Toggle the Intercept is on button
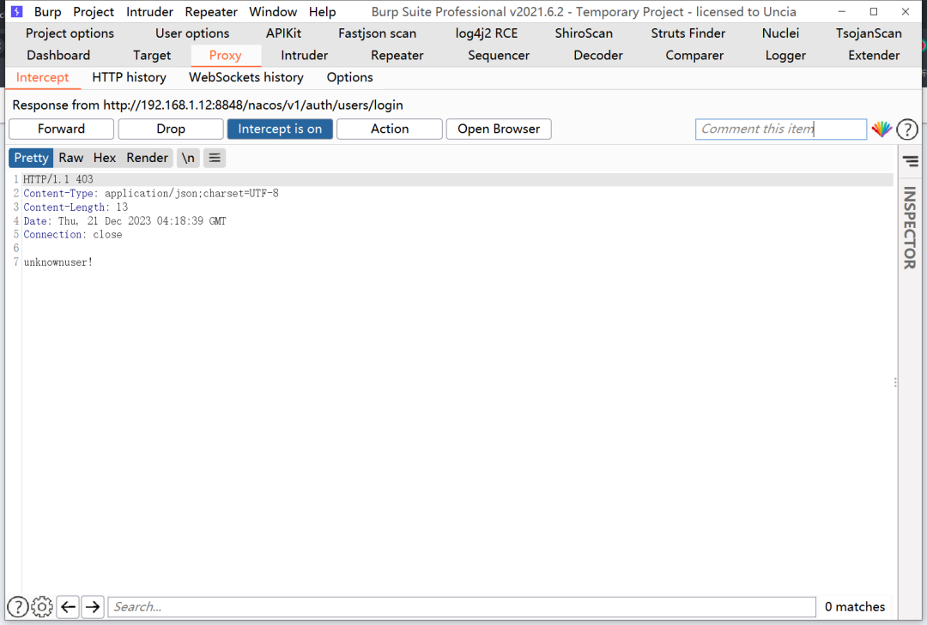Viewport: 927px width, 625px height. point(280,129)
